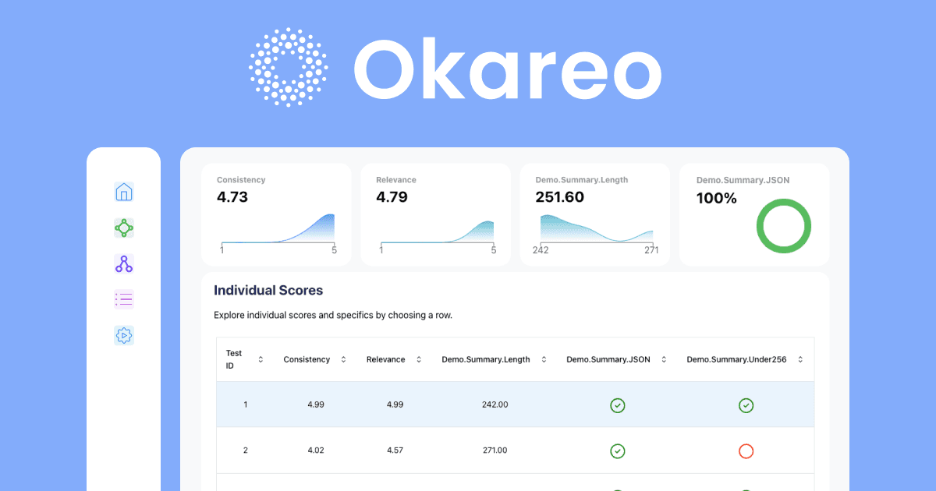Image resolution: width=936 pixels, height=491 pixels.
Task: Sort by Demo.Summary.Length column arrows
Action: pos(544,359)
